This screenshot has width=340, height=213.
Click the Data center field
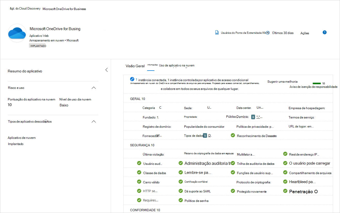(250, 108)
